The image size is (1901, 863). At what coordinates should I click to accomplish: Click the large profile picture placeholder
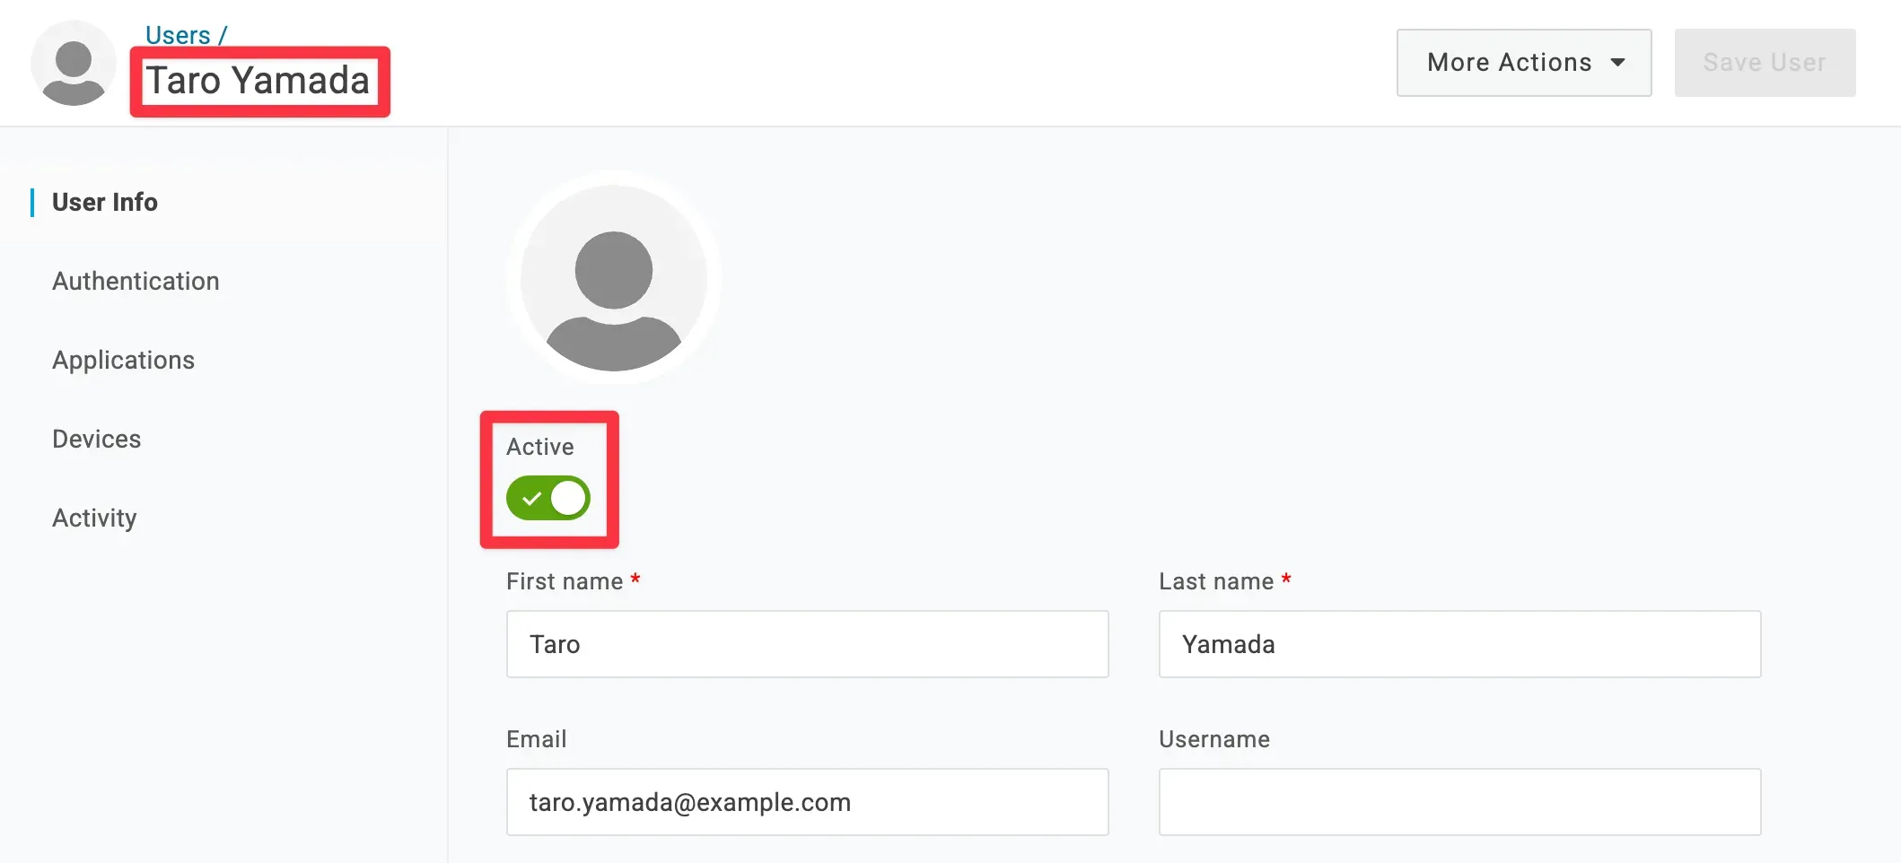[614, 278]
